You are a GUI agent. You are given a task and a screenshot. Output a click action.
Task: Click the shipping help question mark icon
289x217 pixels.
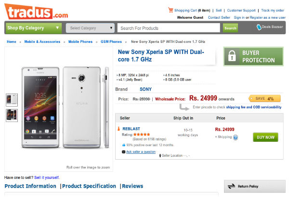235,137
